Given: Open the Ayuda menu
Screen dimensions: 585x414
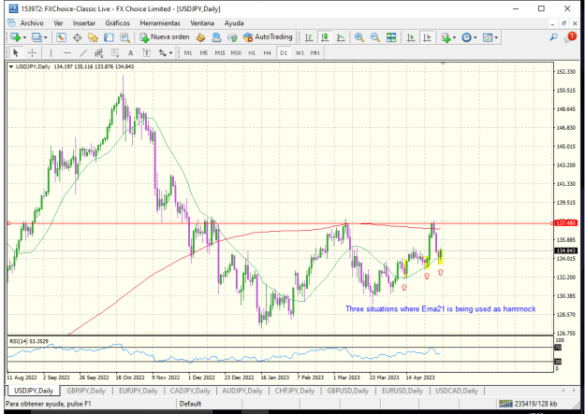Looking at the screenshot, I should pyautogui.click(x=234, y=23).
